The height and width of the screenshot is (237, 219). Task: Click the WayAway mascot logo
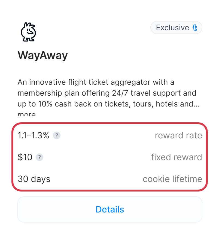pos(28,32)
